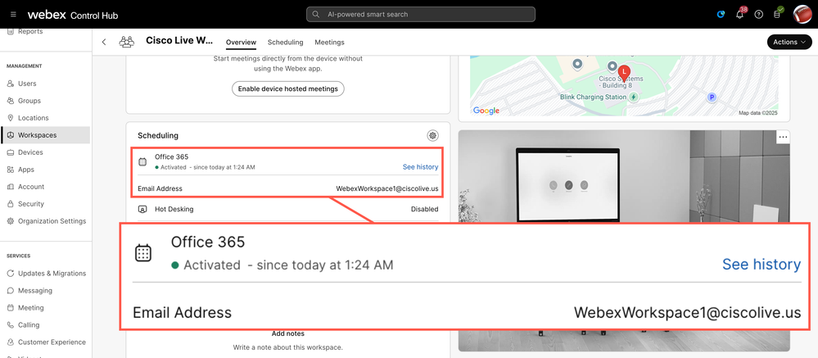818x358 pixels.
Task: Click the workspace people icon near the title
Action: point(126,42)
